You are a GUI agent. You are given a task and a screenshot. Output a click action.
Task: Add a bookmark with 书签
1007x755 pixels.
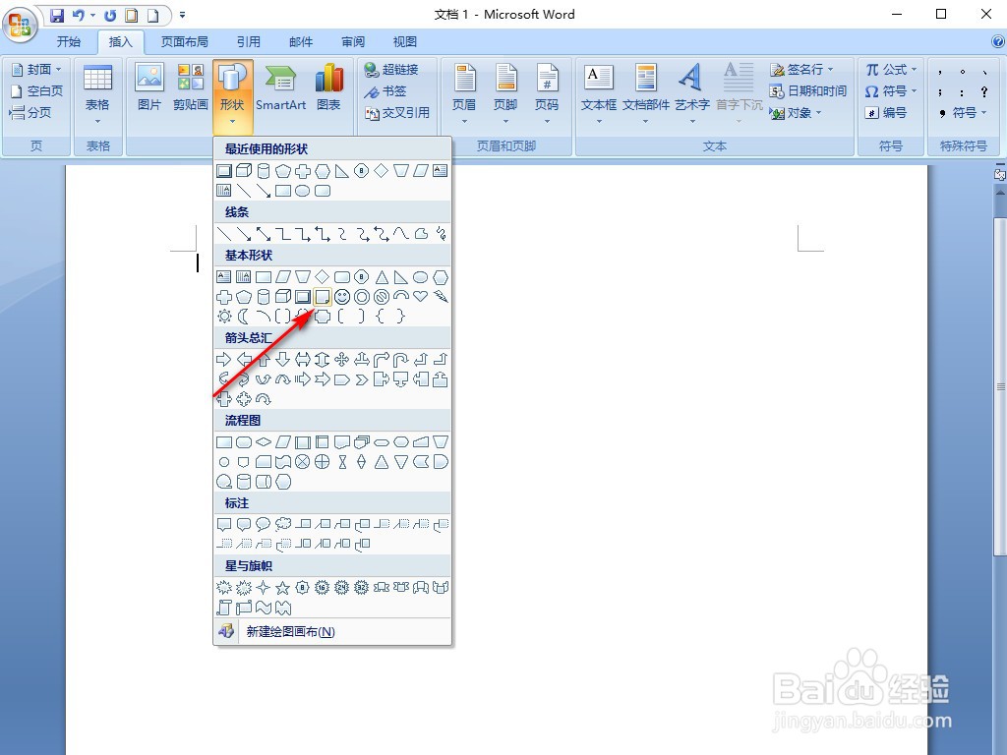coord(385,91)
